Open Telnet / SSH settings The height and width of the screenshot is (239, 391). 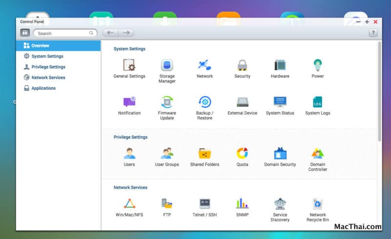205,204
